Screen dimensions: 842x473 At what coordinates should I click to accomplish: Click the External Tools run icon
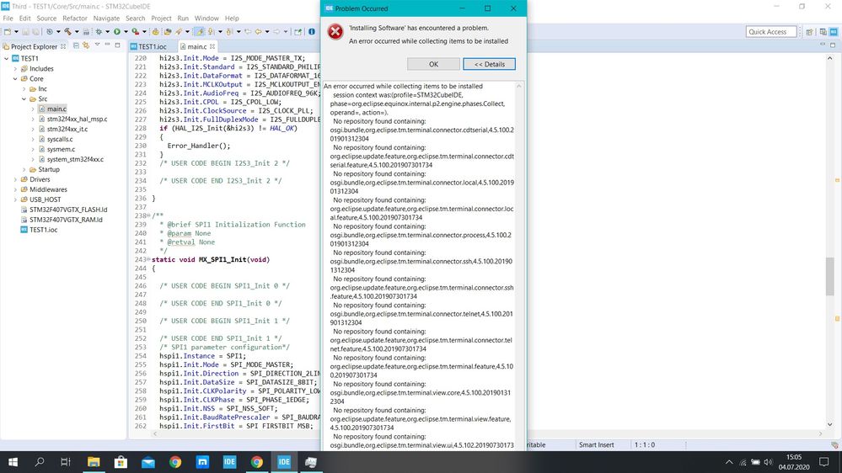136,32
